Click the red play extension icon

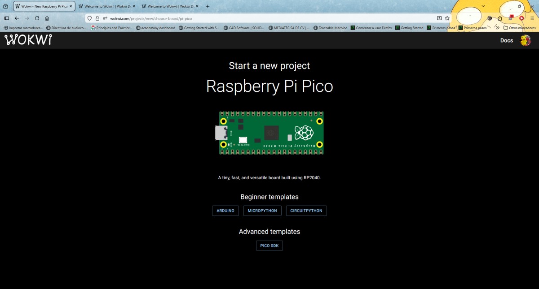click(521, 18)
